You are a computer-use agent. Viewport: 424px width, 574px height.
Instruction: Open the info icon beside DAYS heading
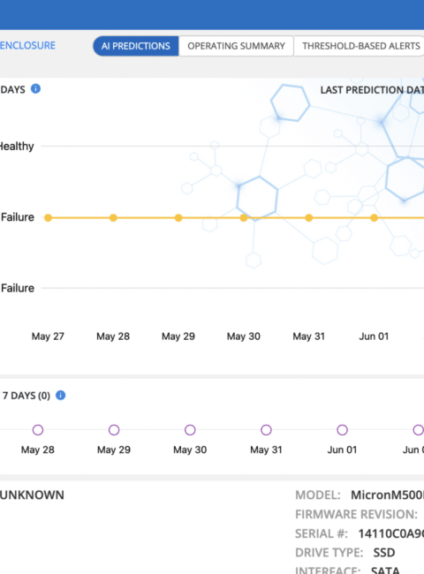(35, 88)
